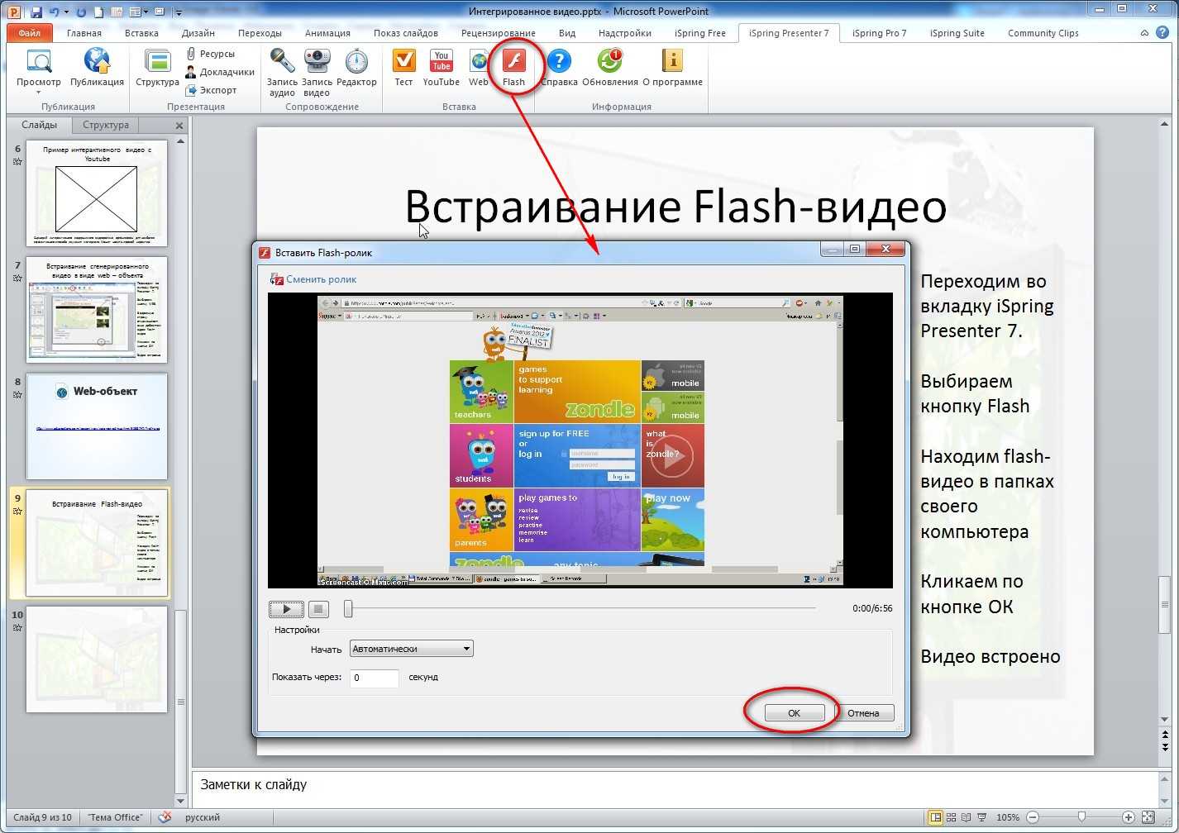Click the spell check icon in status bar

165,817
